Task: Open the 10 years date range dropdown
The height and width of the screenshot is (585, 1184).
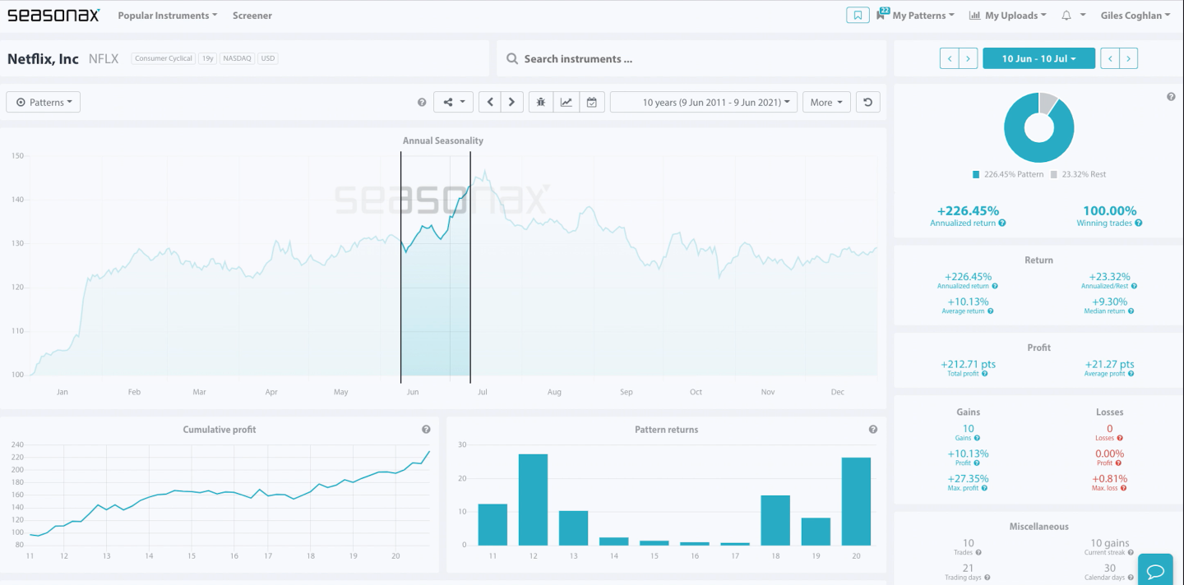Action: tap(705, 102)
